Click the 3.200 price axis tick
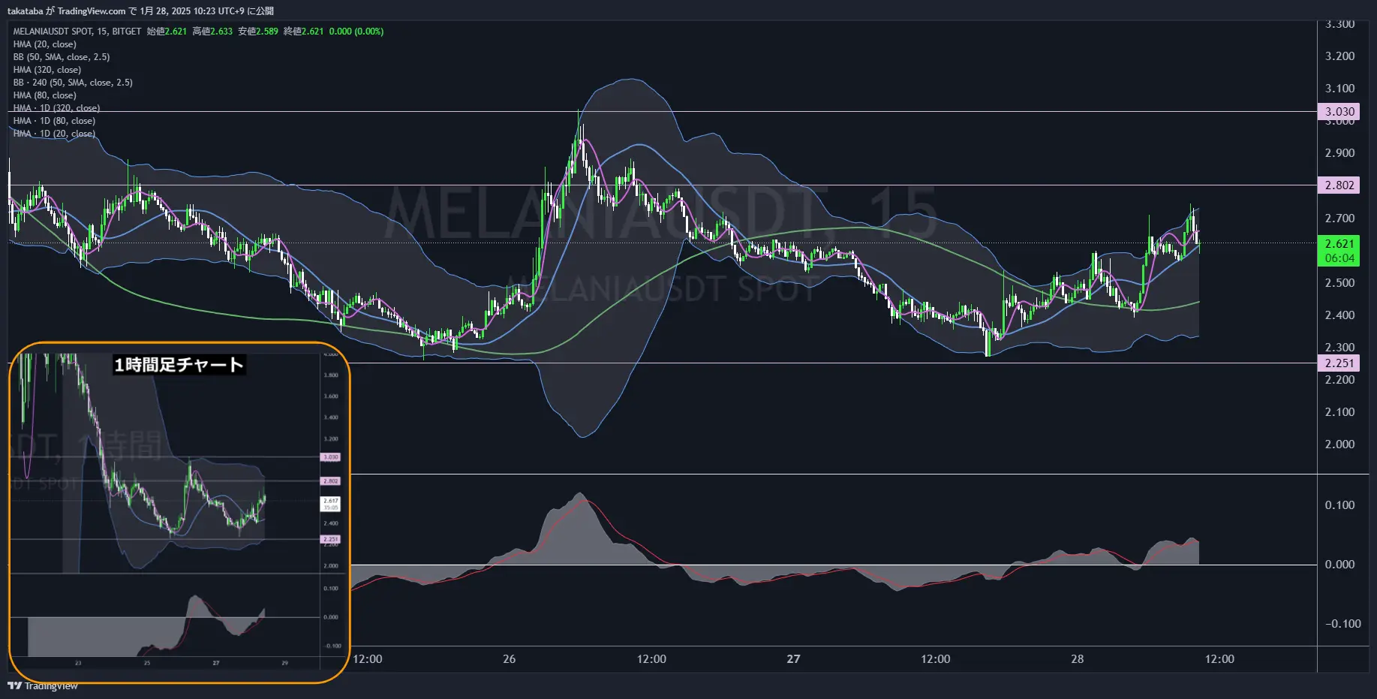This screenshot has width=1377, height=699. click(x=1339, y=56)
